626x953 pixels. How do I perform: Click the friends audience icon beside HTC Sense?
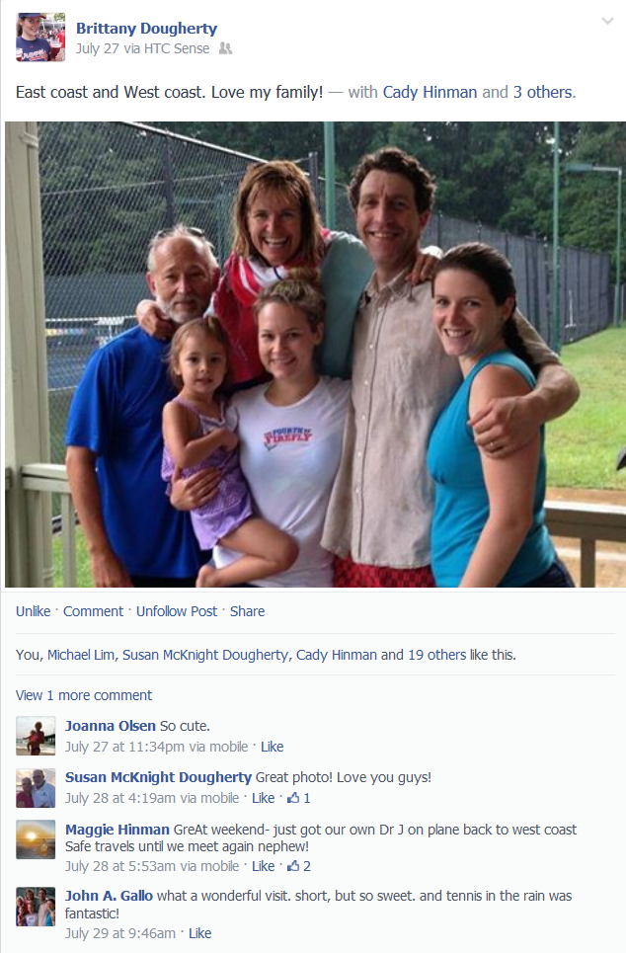[225, 48]
